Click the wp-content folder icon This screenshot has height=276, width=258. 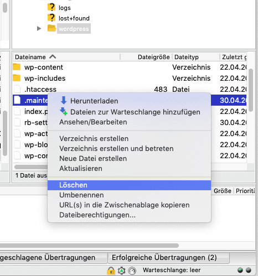17,67
